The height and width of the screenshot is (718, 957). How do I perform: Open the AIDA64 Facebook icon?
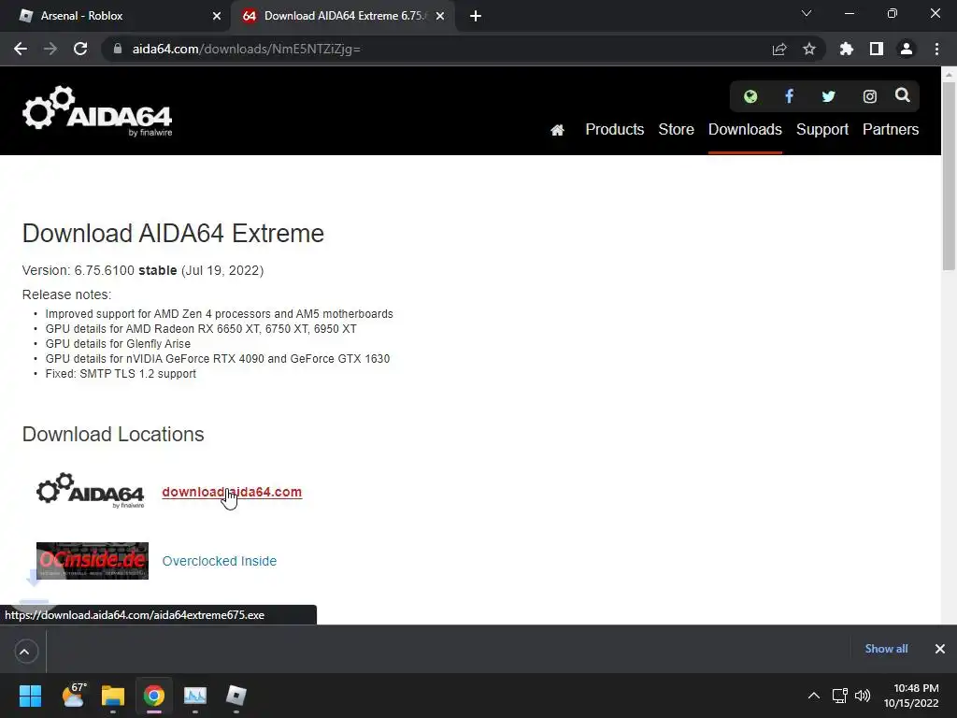(x=789, y=96)
